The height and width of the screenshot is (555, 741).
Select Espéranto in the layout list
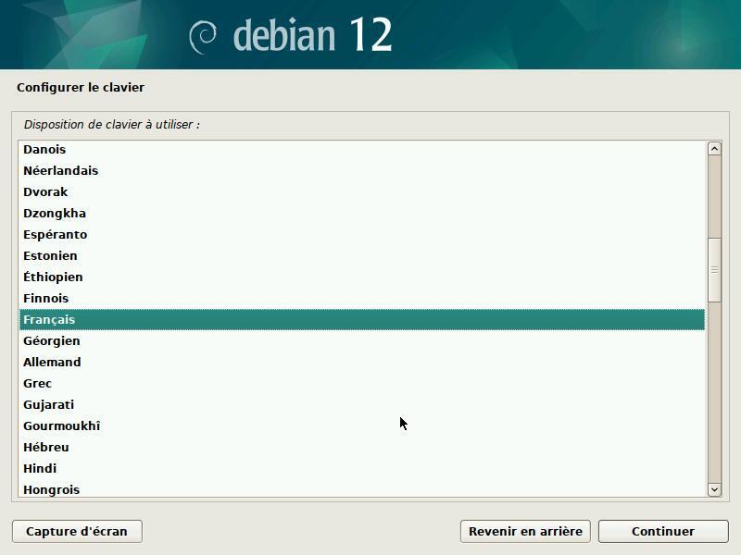pos(55,234)
